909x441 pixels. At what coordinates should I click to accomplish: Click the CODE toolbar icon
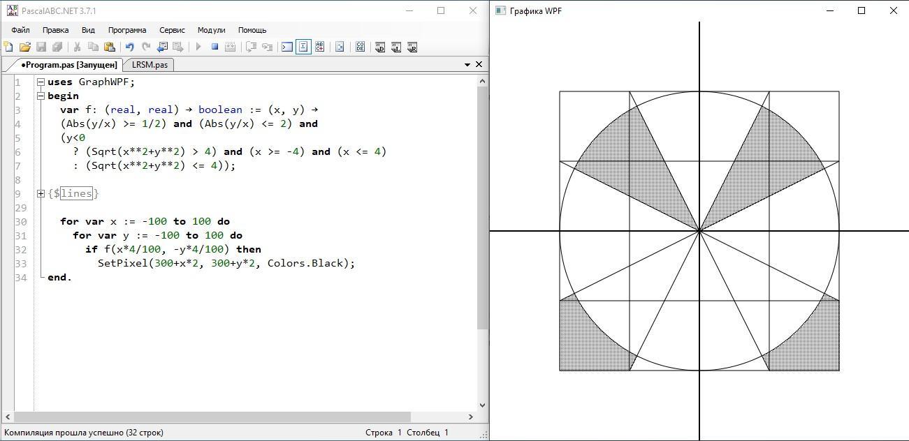click(x=360, y=47)
